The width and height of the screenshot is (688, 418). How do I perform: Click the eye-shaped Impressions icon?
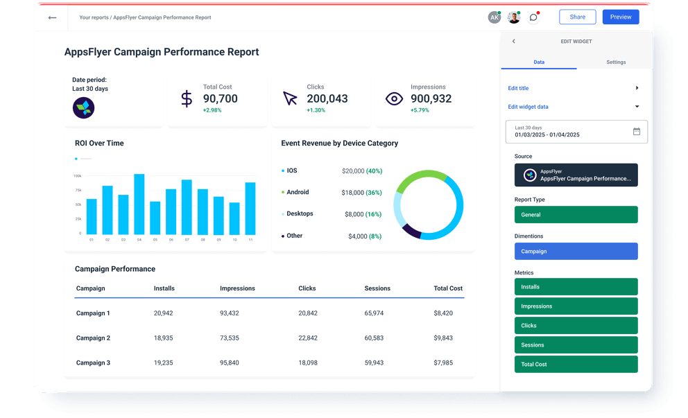click(x=394, y=98)
